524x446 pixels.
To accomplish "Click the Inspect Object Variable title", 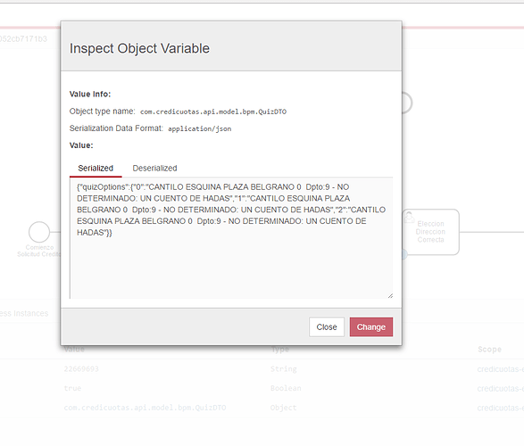I will 139,48.
